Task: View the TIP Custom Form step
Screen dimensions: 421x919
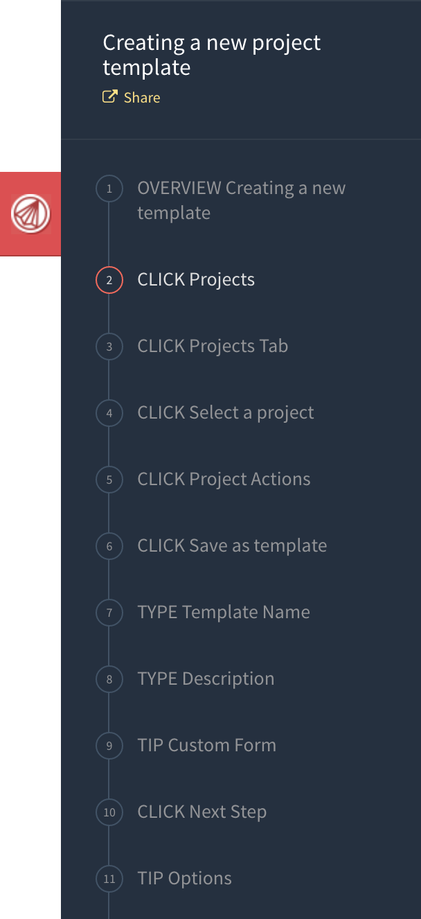Action: [x=206, y=746]
